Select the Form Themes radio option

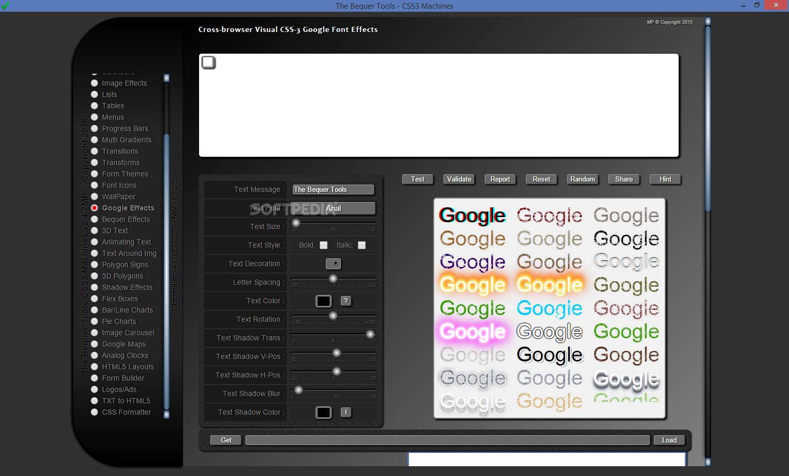tap(94, 174)
